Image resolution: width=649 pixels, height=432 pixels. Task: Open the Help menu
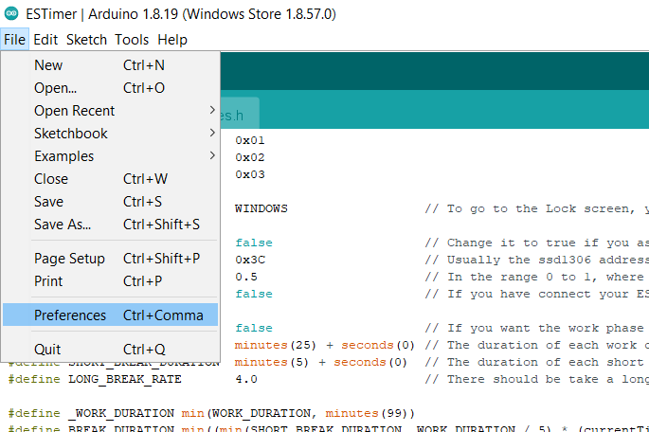tap(172, 40)
